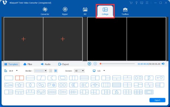Open the Toolbox tab

(125, 11)
